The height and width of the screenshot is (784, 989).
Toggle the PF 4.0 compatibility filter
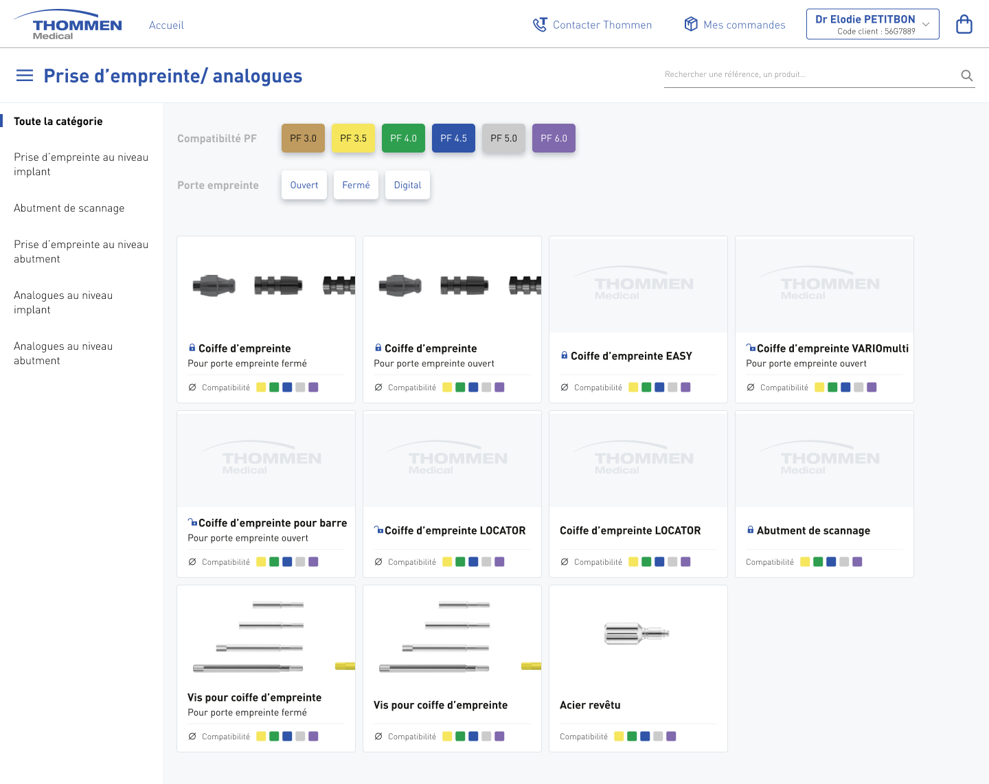[403, 138]
